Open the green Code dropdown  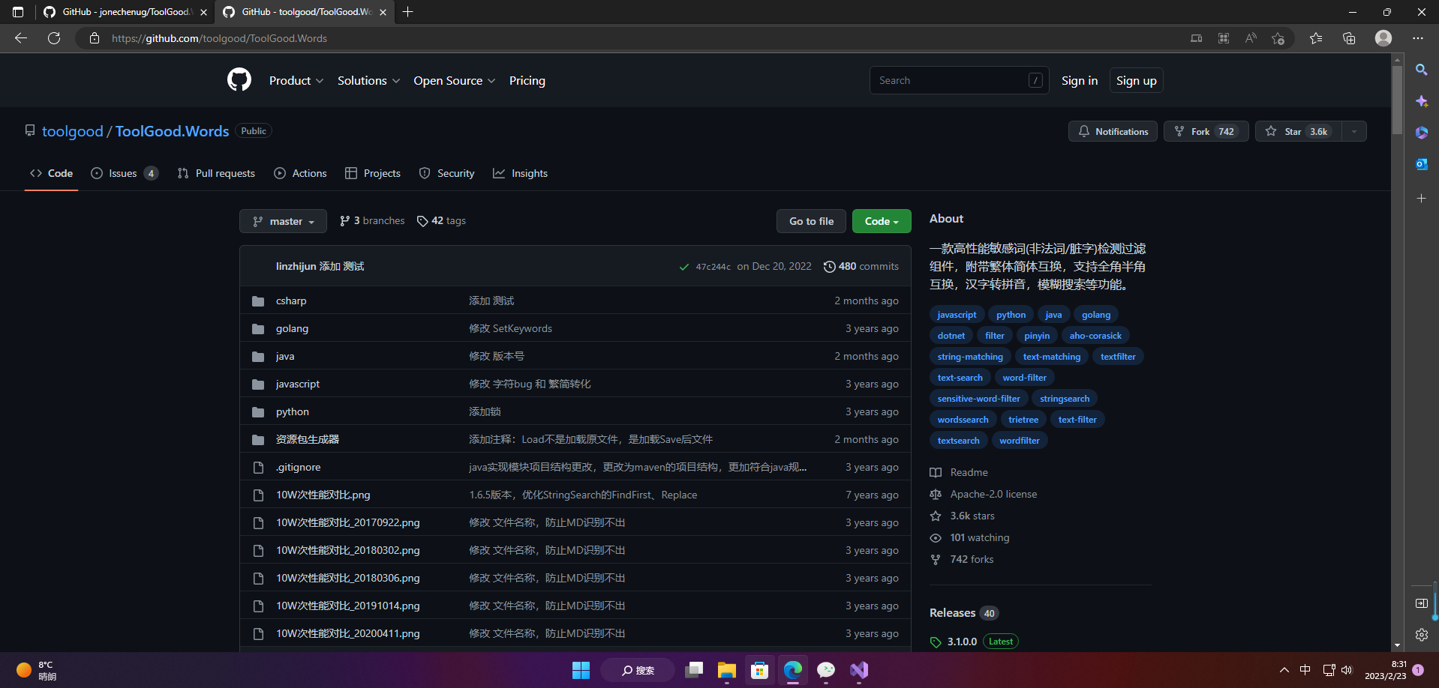click(881, 220)
